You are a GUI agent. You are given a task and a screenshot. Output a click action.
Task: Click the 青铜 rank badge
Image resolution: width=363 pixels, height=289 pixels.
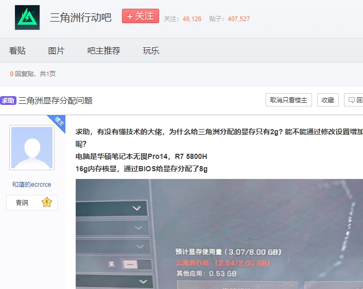[22, 203]
